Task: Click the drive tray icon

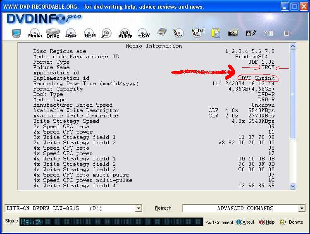Action: (162, 32)
